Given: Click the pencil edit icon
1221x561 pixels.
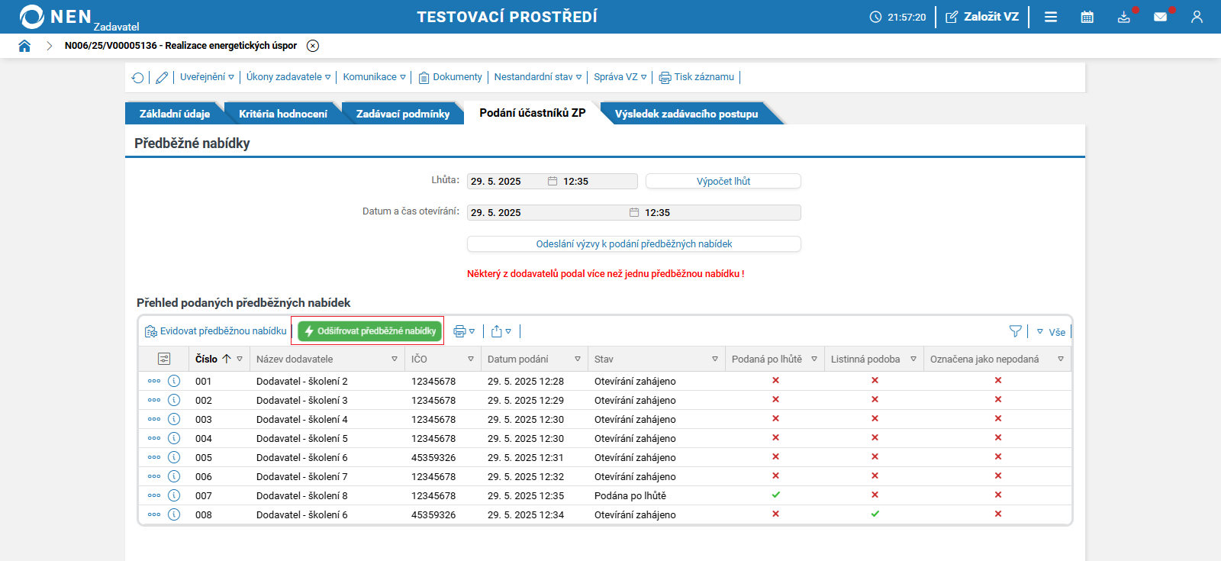Looking at the screenshot, I should (162, 77).
